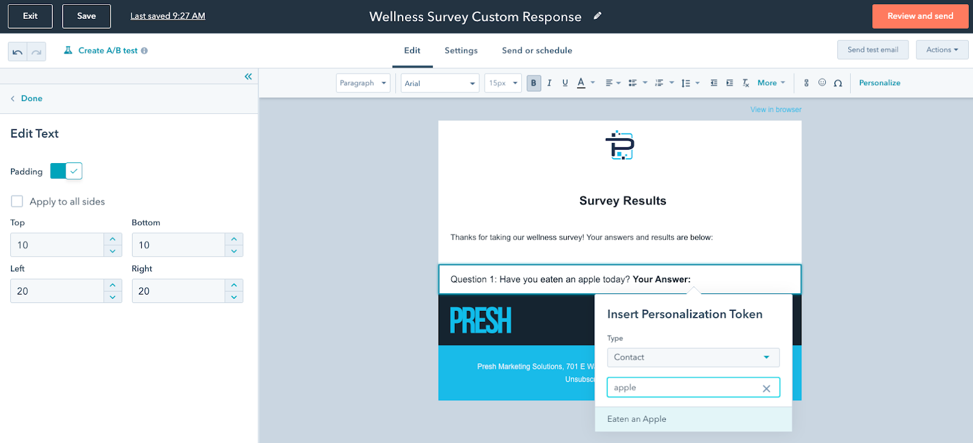Click the company logo image

click(x=620, y=145)
